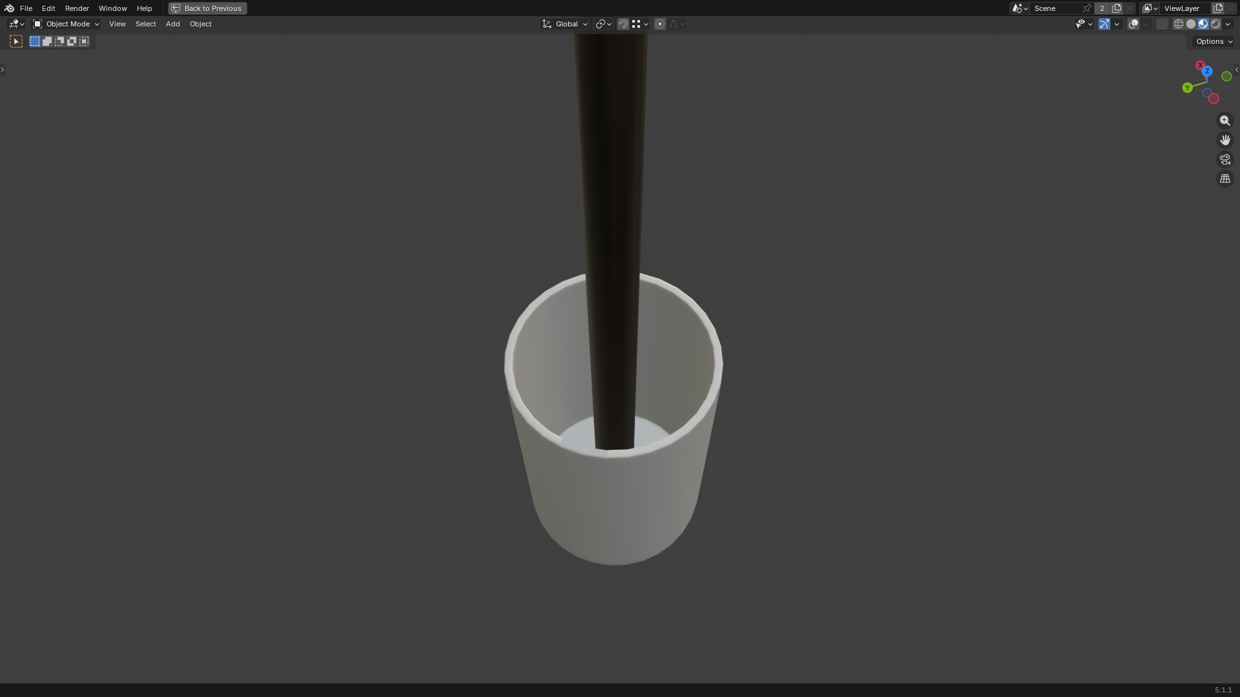
Task: Toggle show gizmos button
Action: pyautogui.click(x=1104, y=24)
